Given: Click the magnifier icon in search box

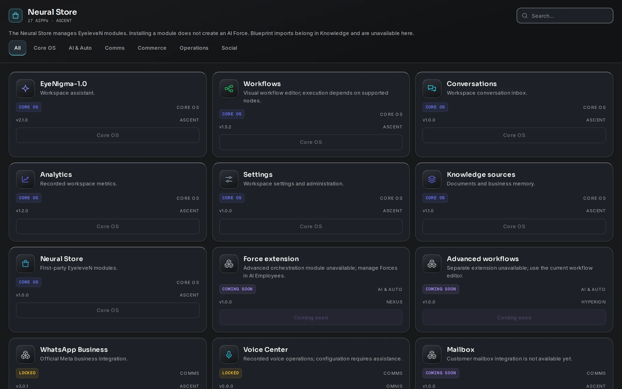Looking at the screenshot, I should (525, 16).
